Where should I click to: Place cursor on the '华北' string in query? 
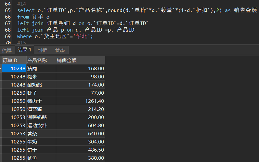click(83, 36)
